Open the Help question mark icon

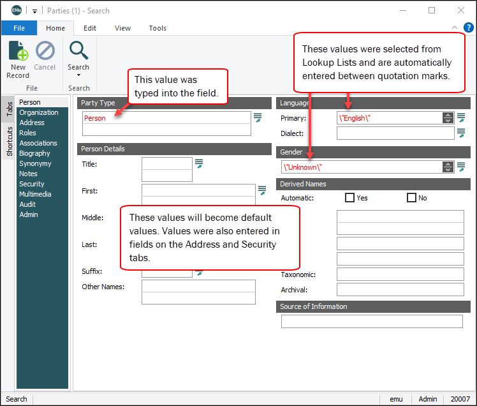(x=468, y=27)
